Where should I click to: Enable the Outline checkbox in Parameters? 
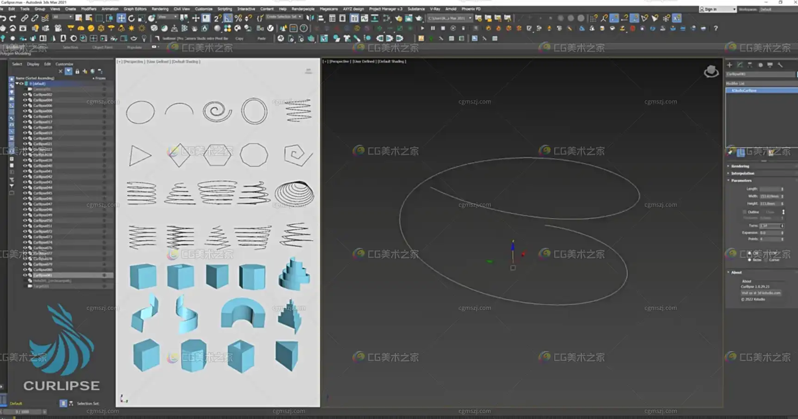click(x=744, y=212)
